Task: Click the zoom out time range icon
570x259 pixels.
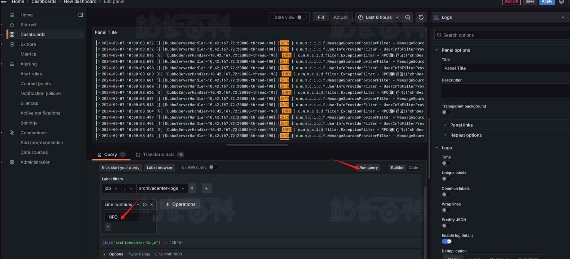Action: click(x=407, y=17)
